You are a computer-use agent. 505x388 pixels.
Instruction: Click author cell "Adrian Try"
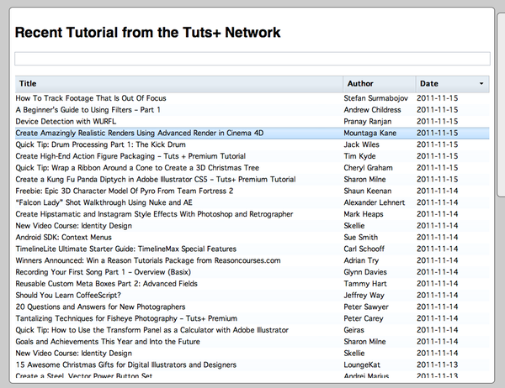pyautogui.click(x=361, y=260)
